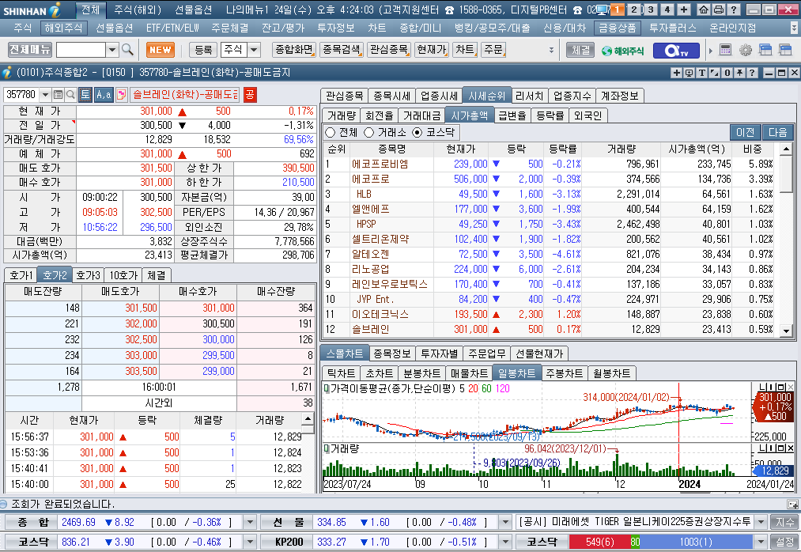Click the pink memo note icon
The width and height of the screenshot is (801, 552).
click(x=122, y=95)
